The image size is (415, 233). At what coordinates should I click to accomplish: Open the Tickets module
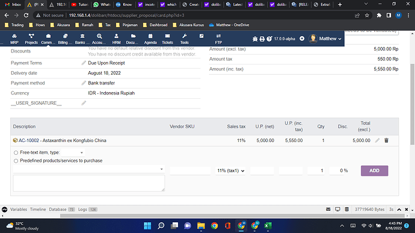click(167, 39)
